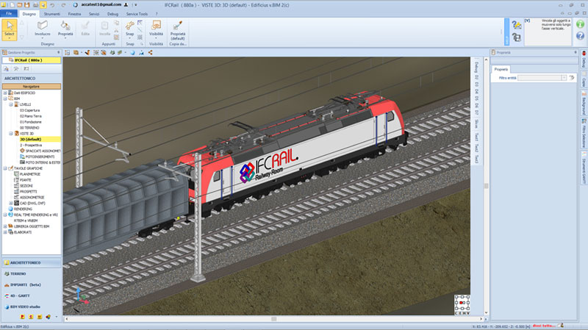The height and width of the screenshot is (330, 588).
Task: Switch to the Finestra ribbon tab
Action: click(74, 14)
